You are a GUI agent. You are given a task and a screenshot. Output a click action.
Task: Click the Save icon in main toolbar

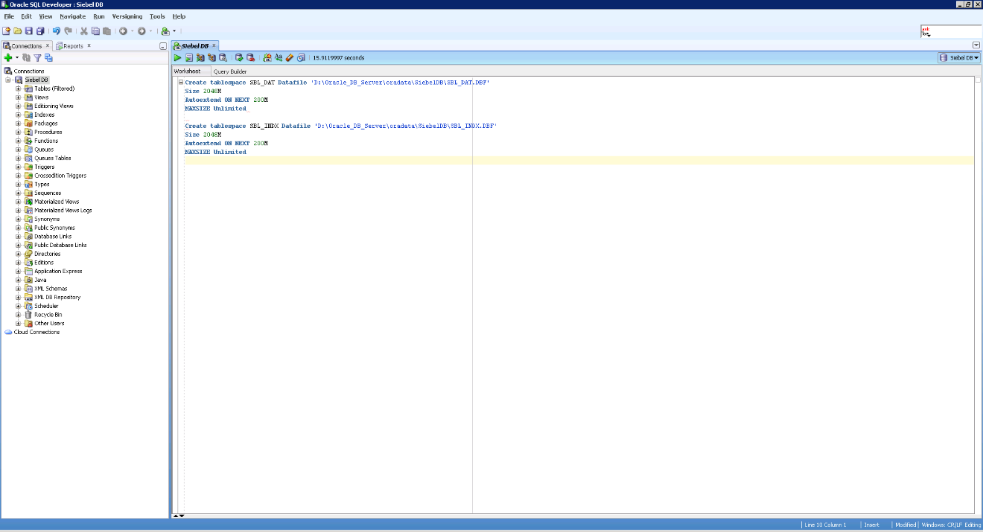tap(29, 31)
